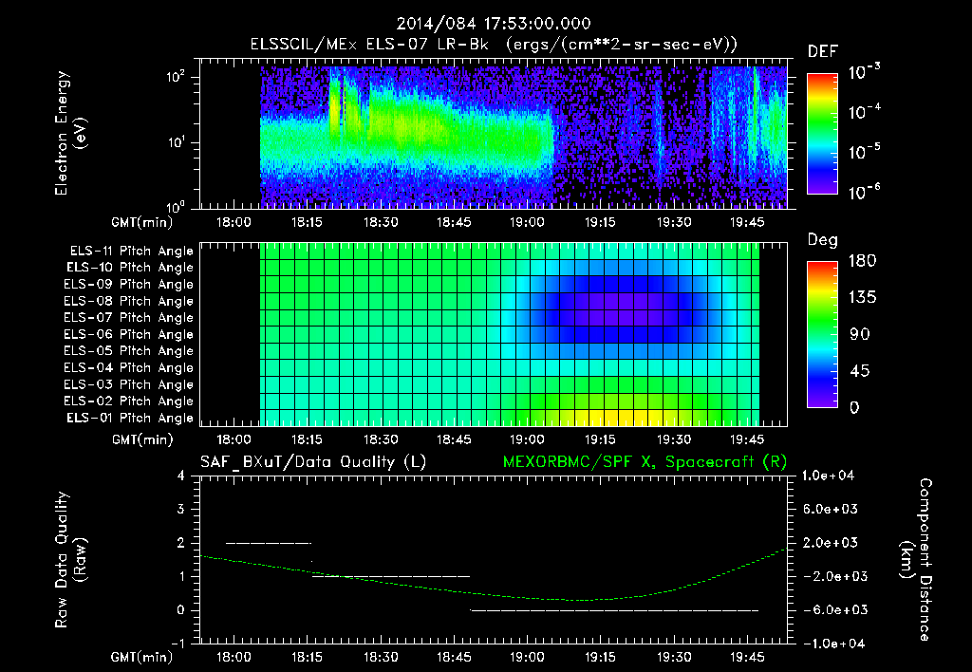This screenshot has height=672, width=972.
Task: Click the 45 value on Deg scale
Action: [858, 371]
